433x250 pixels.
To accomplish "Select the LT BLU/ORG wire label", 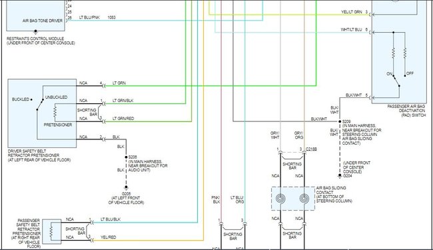I will coord(237,200).
